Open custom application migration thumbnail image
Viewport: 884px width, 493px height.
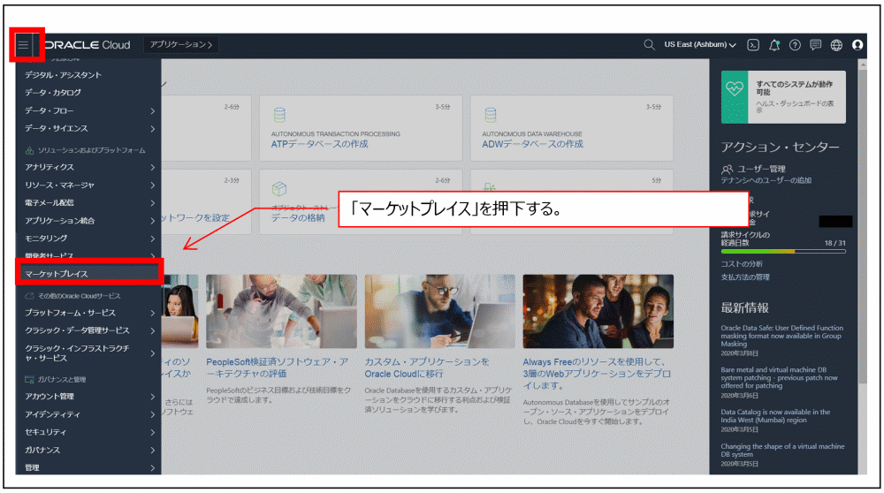pos(439,311)
